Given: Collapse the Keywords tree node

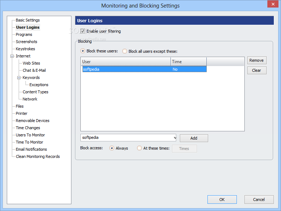Looking at the screenshot, I should [x=19, y=78].
